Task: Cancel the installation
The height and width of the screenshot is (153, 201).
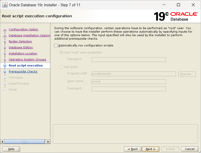Action: coord(189,149)
